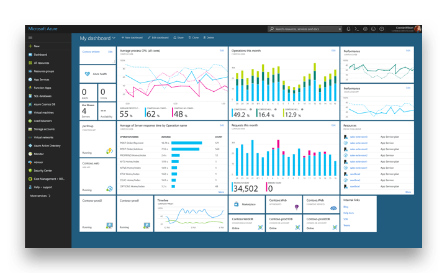Viewport: 447px width, 273px height.
Task: Open Contoso.web web app tile
Action: coord(98,176)
